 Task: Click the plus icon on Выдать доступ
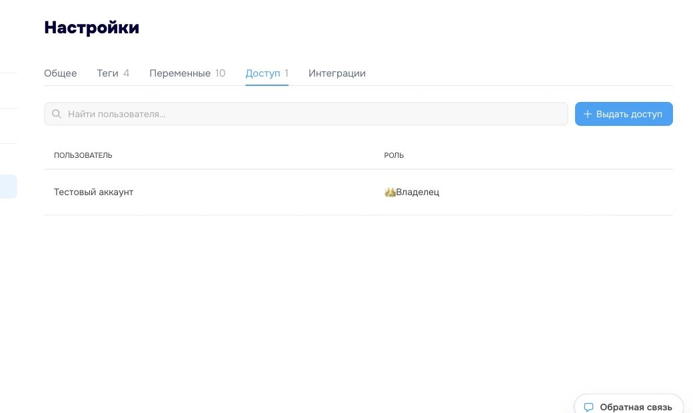(587, 114)
